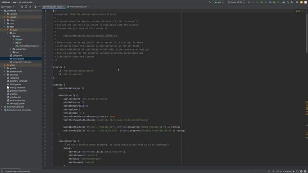308x173 pixels.
Task: Collapse the app module folder
Action: 5,27
